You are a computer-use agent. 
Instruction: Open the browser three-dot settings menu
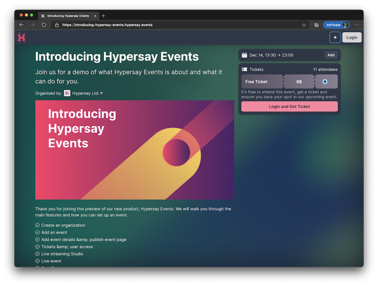356,25
